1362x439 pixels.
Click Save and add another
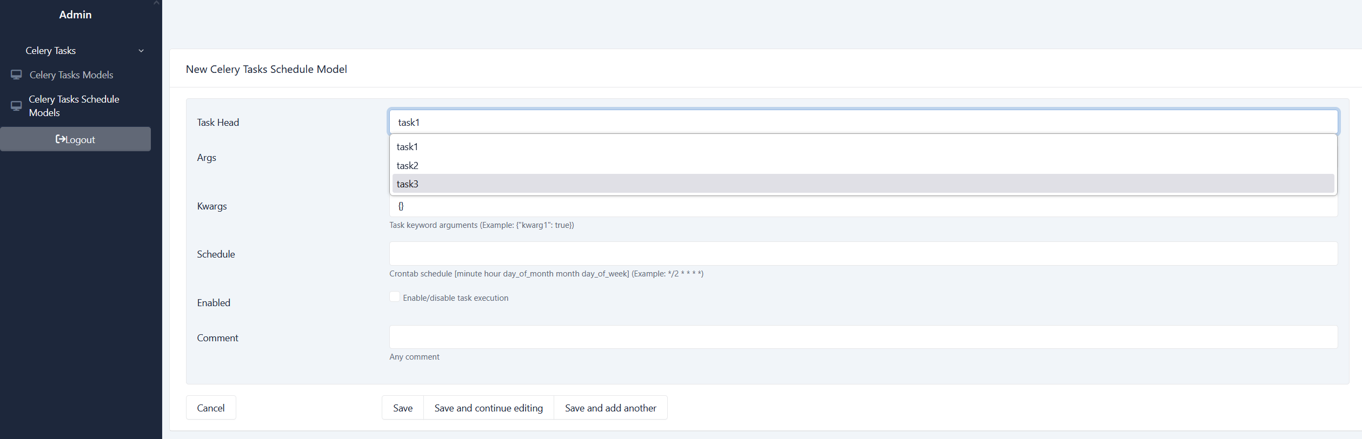610,408
